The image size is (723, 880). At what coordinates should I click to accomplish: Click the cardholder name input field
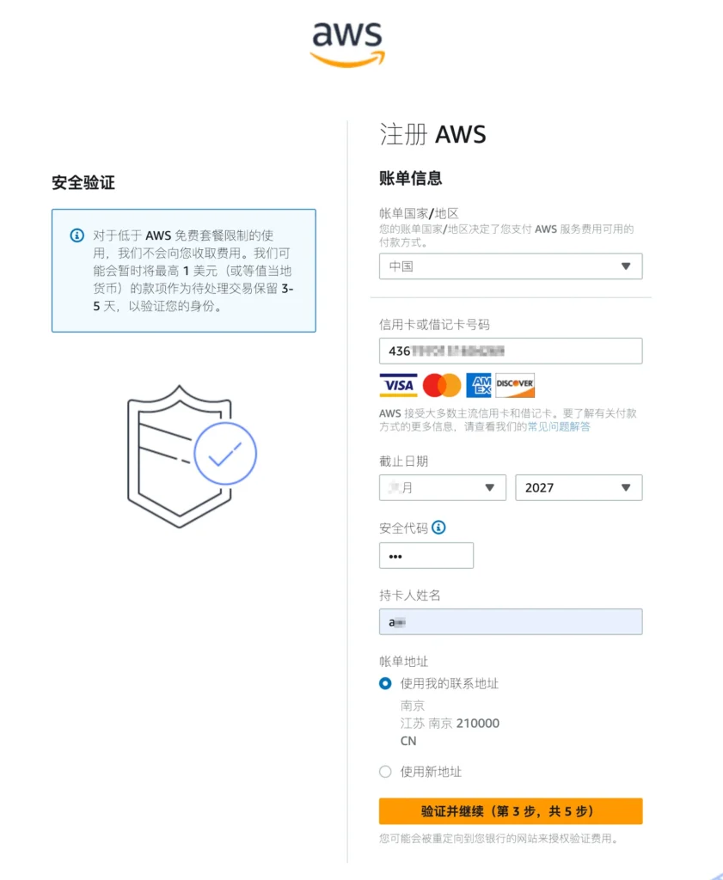tap(511, 621)
